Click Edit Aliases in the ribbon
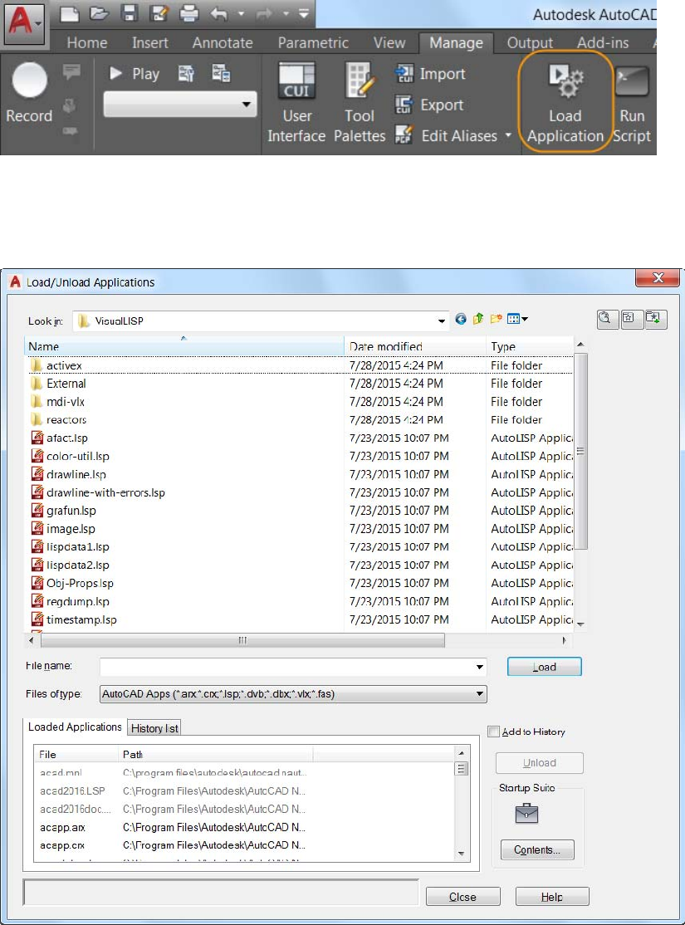Image resolution: width=685 pixels, height=925 pixels. 446,135
